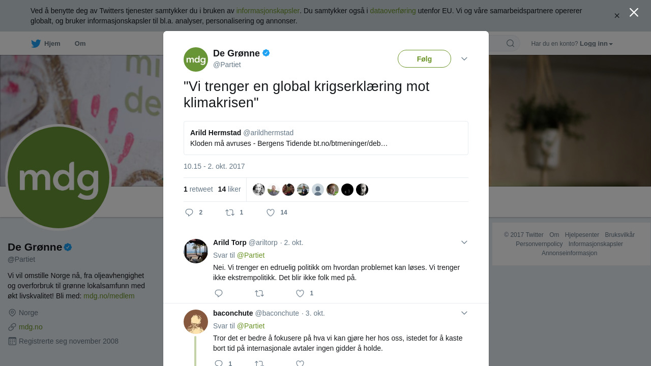Image resolution: width=651 pixels, height=366 pixels.
Task: Retweet Arild Torp's reply
Action: [x=259, y=293]
